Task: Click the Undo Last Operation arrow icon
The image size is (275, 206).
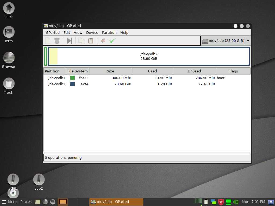Action: click(103, 41)
